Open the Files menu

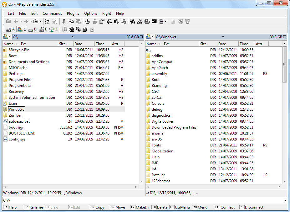coord(23,13)
